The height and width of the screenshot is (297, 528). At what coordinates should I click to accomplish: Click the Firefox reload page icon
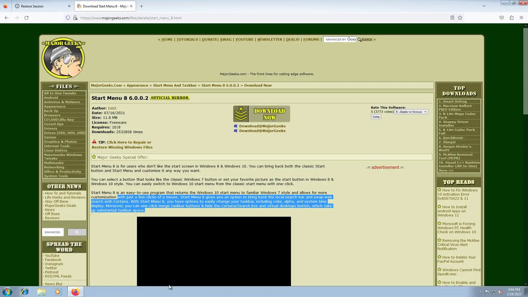[x=26, y=18]
